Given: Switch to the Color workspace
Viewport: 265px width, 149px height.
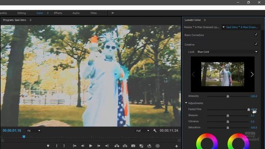Looking at the screenshot, I should pyautogui.click(x=40, y=13).
